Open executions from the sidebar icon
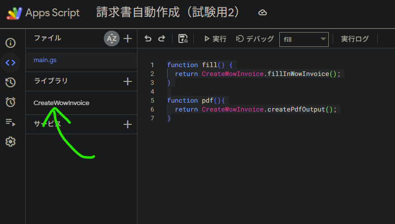 pyautogui.click(x=10, y=122)
